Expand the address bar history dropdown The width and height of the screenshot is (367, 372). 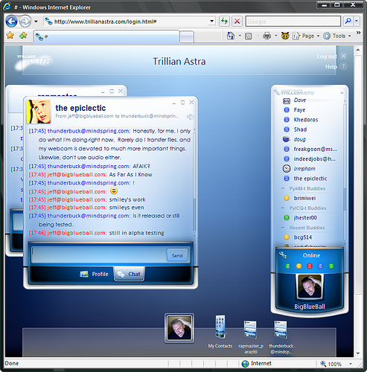click(211, 22)
